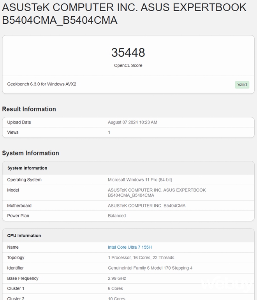Screen dimensions: 257x300
Task: Select the 2.99 GHz value
Action: coord(117,278)
